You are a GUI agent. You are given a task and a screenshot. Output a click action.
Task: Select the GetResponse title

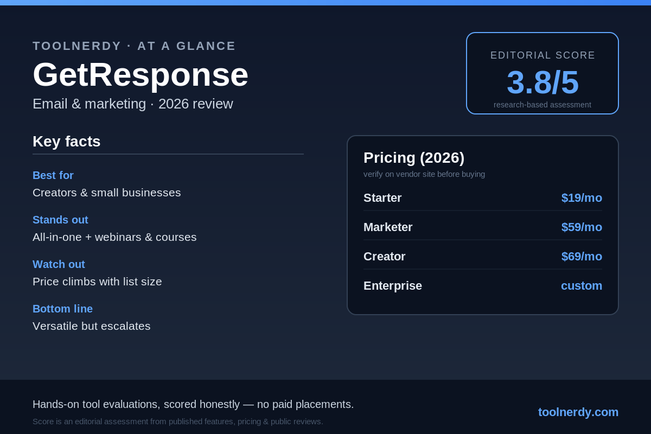141,74
